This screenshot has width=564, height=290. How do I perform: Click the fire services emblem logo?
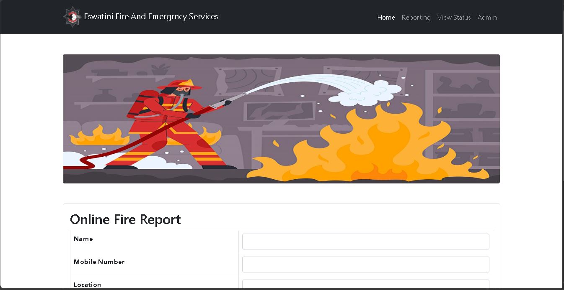tap(72, 17)
